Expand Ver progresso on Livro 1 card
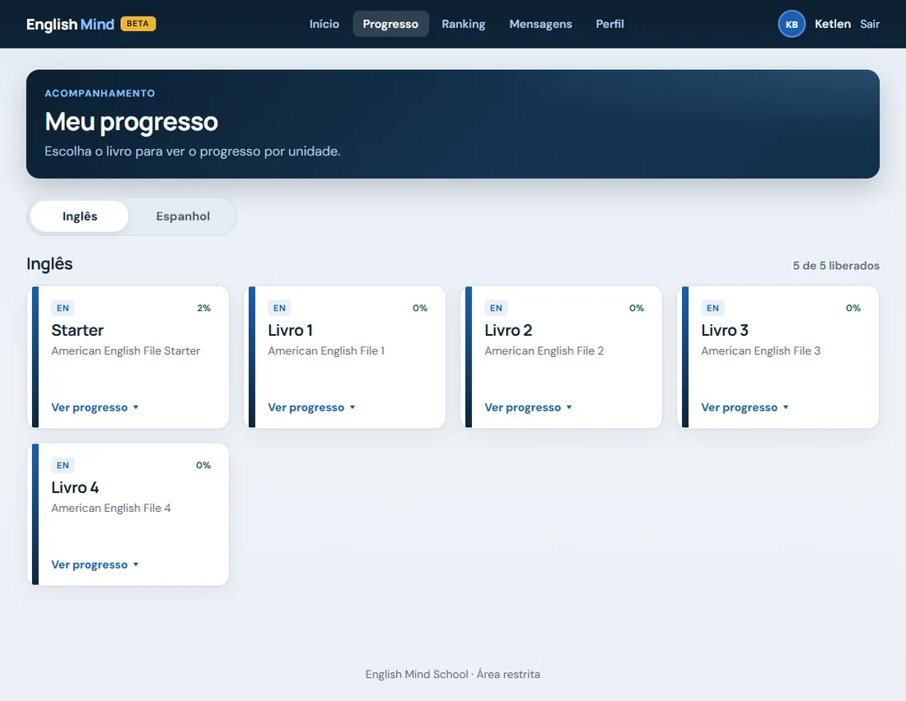 tap(312, 407)
